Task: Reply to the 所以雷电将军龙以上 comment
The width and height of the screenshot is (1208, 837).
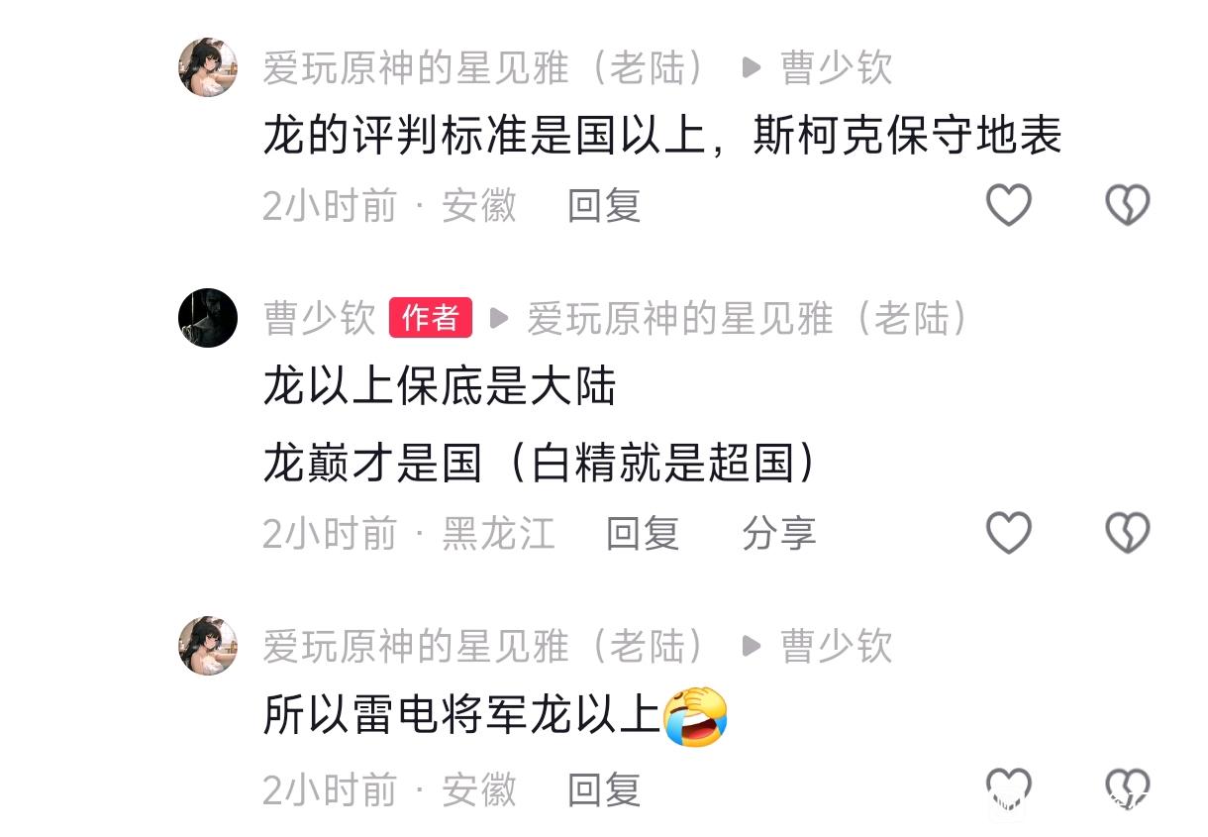Action: coord(604,789)
